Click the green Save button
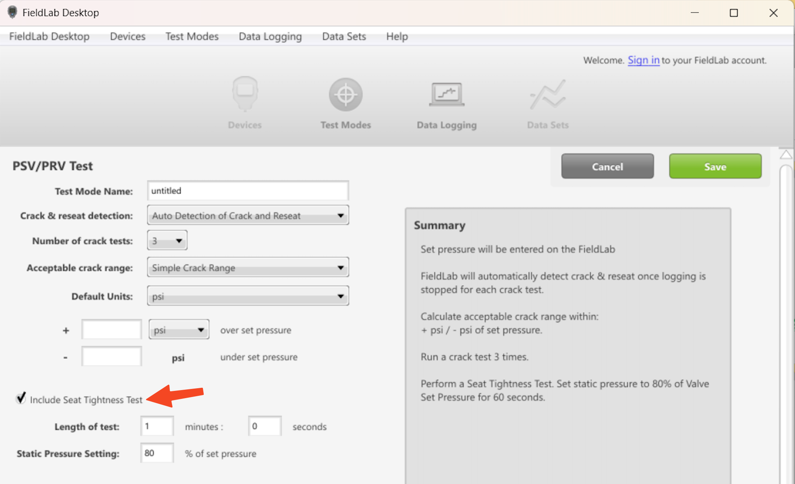The width and height of the screenshot is (795, 484). pyautogui.click(x=715, y=166)
